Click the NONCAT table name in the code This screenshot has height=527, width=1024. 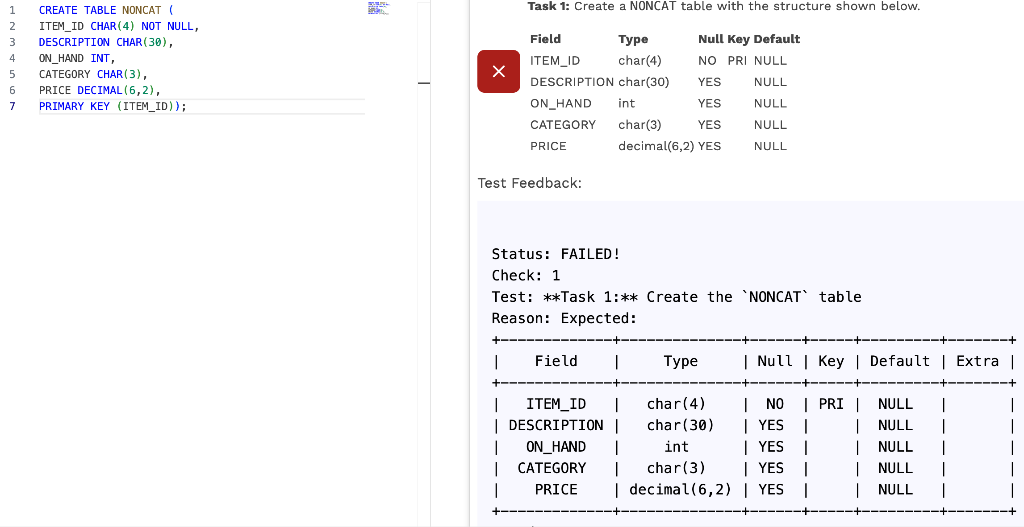(141, 10)
